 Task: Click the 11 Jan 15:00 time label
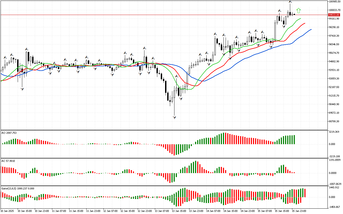click(x=76, y=211)
